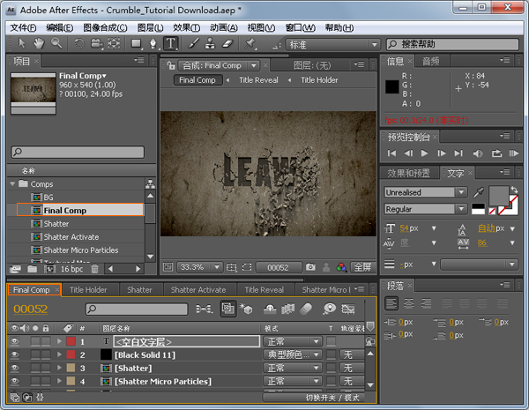Select the Pan Behind tool
The height and width of the screenshot is (410, 529).
[114, 43]
